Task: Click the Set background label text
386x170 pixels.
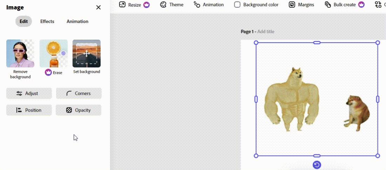Action: (x=87, y=72)
